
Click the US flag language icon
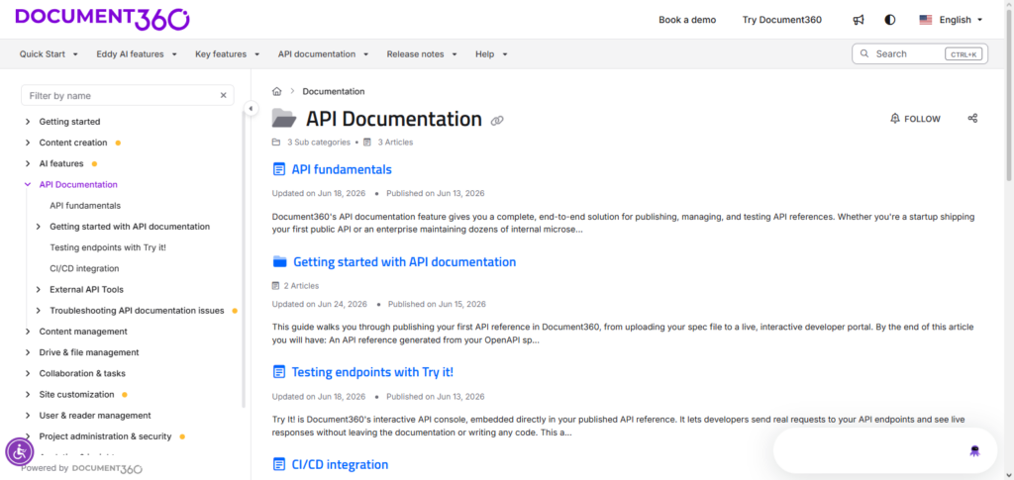tap(926, 20)
